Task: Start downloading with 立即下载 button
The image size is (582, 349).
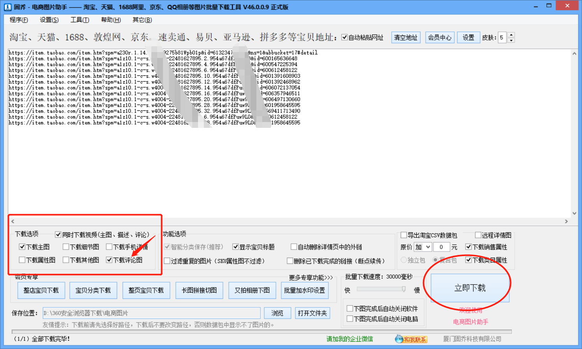Action: pos(470,288)
